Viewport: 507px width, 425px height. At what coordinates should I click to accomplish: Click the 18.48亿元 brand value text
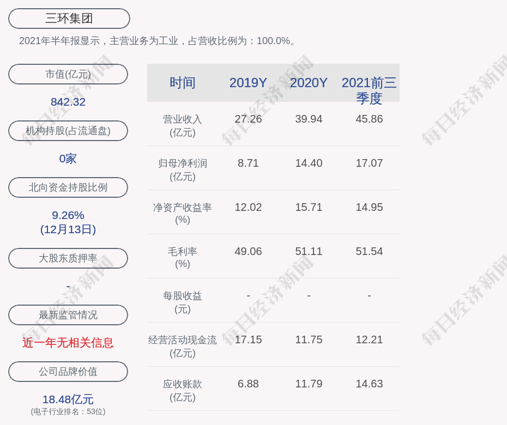click(x=68, y=399)
